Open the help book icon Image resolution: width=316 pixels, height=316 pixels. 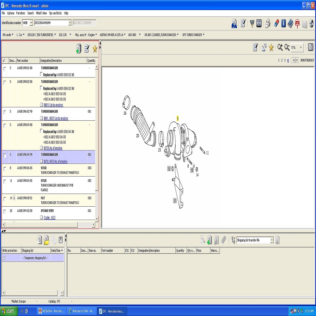pos(290,23)
